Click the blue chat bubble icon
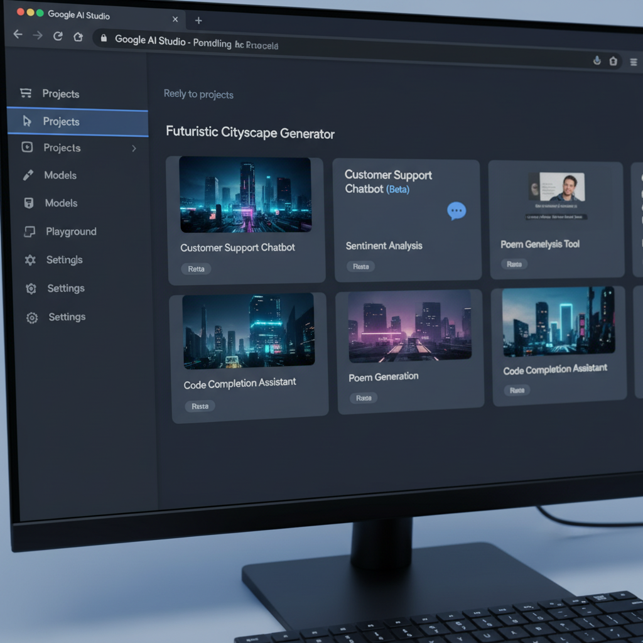643x643 pixels. tap(457, 211)
